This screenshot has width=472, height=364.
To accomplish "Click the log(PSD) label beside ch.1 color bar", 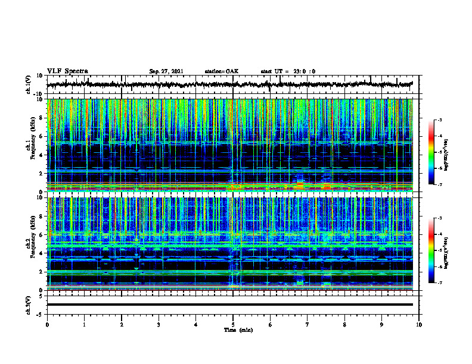I will click(x=446, y=155).
